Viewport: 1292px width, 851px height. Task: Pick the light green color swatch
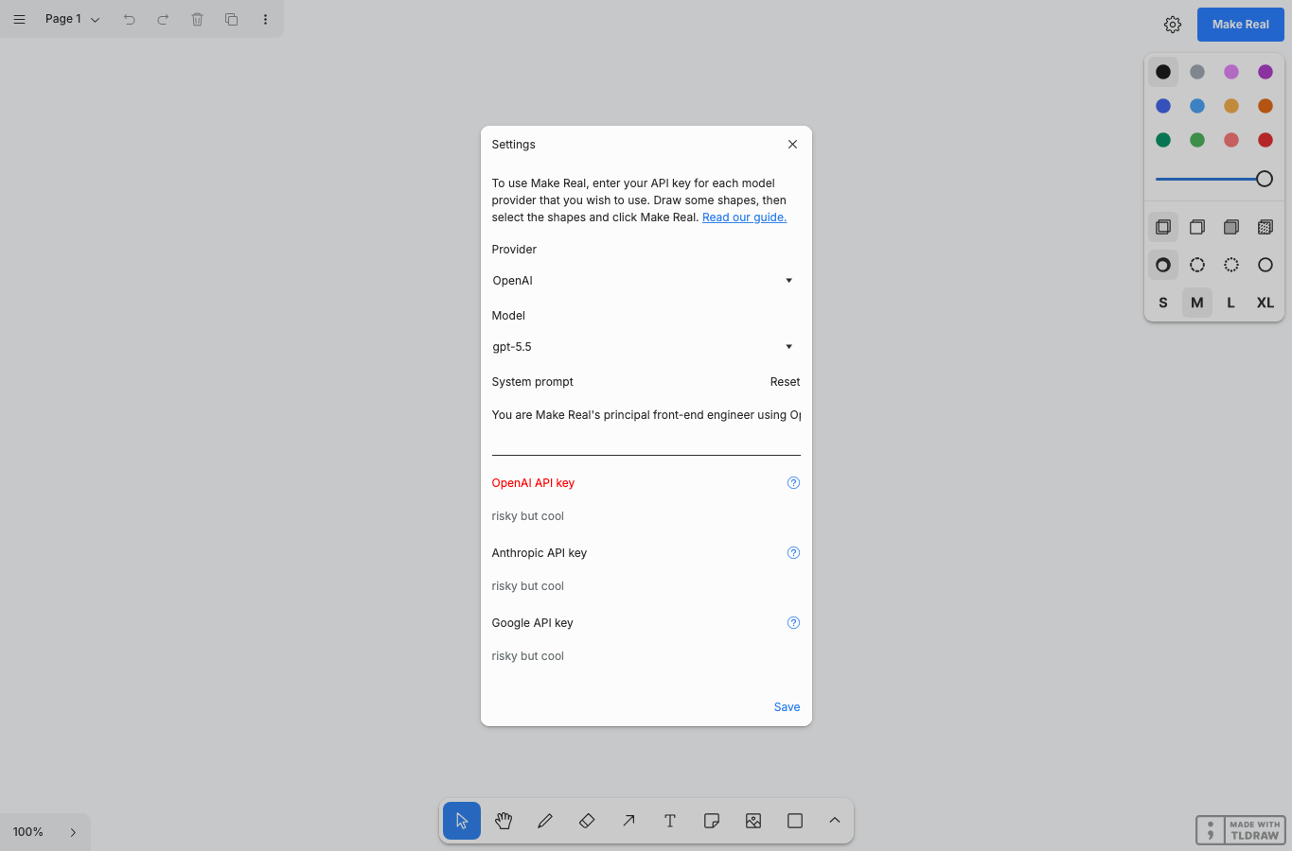click(1197, 140)
